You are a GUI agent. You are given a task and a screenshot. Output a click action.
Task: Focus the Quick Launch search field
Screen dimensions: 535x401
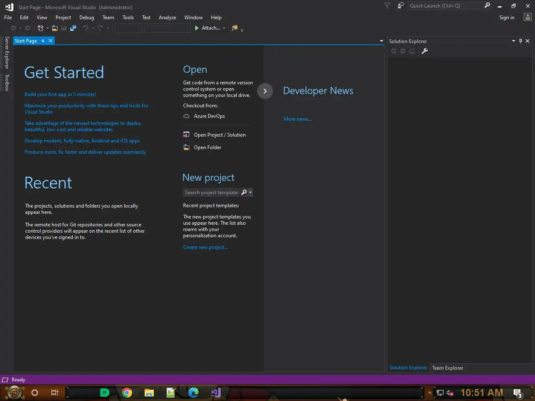click(445, 5)
